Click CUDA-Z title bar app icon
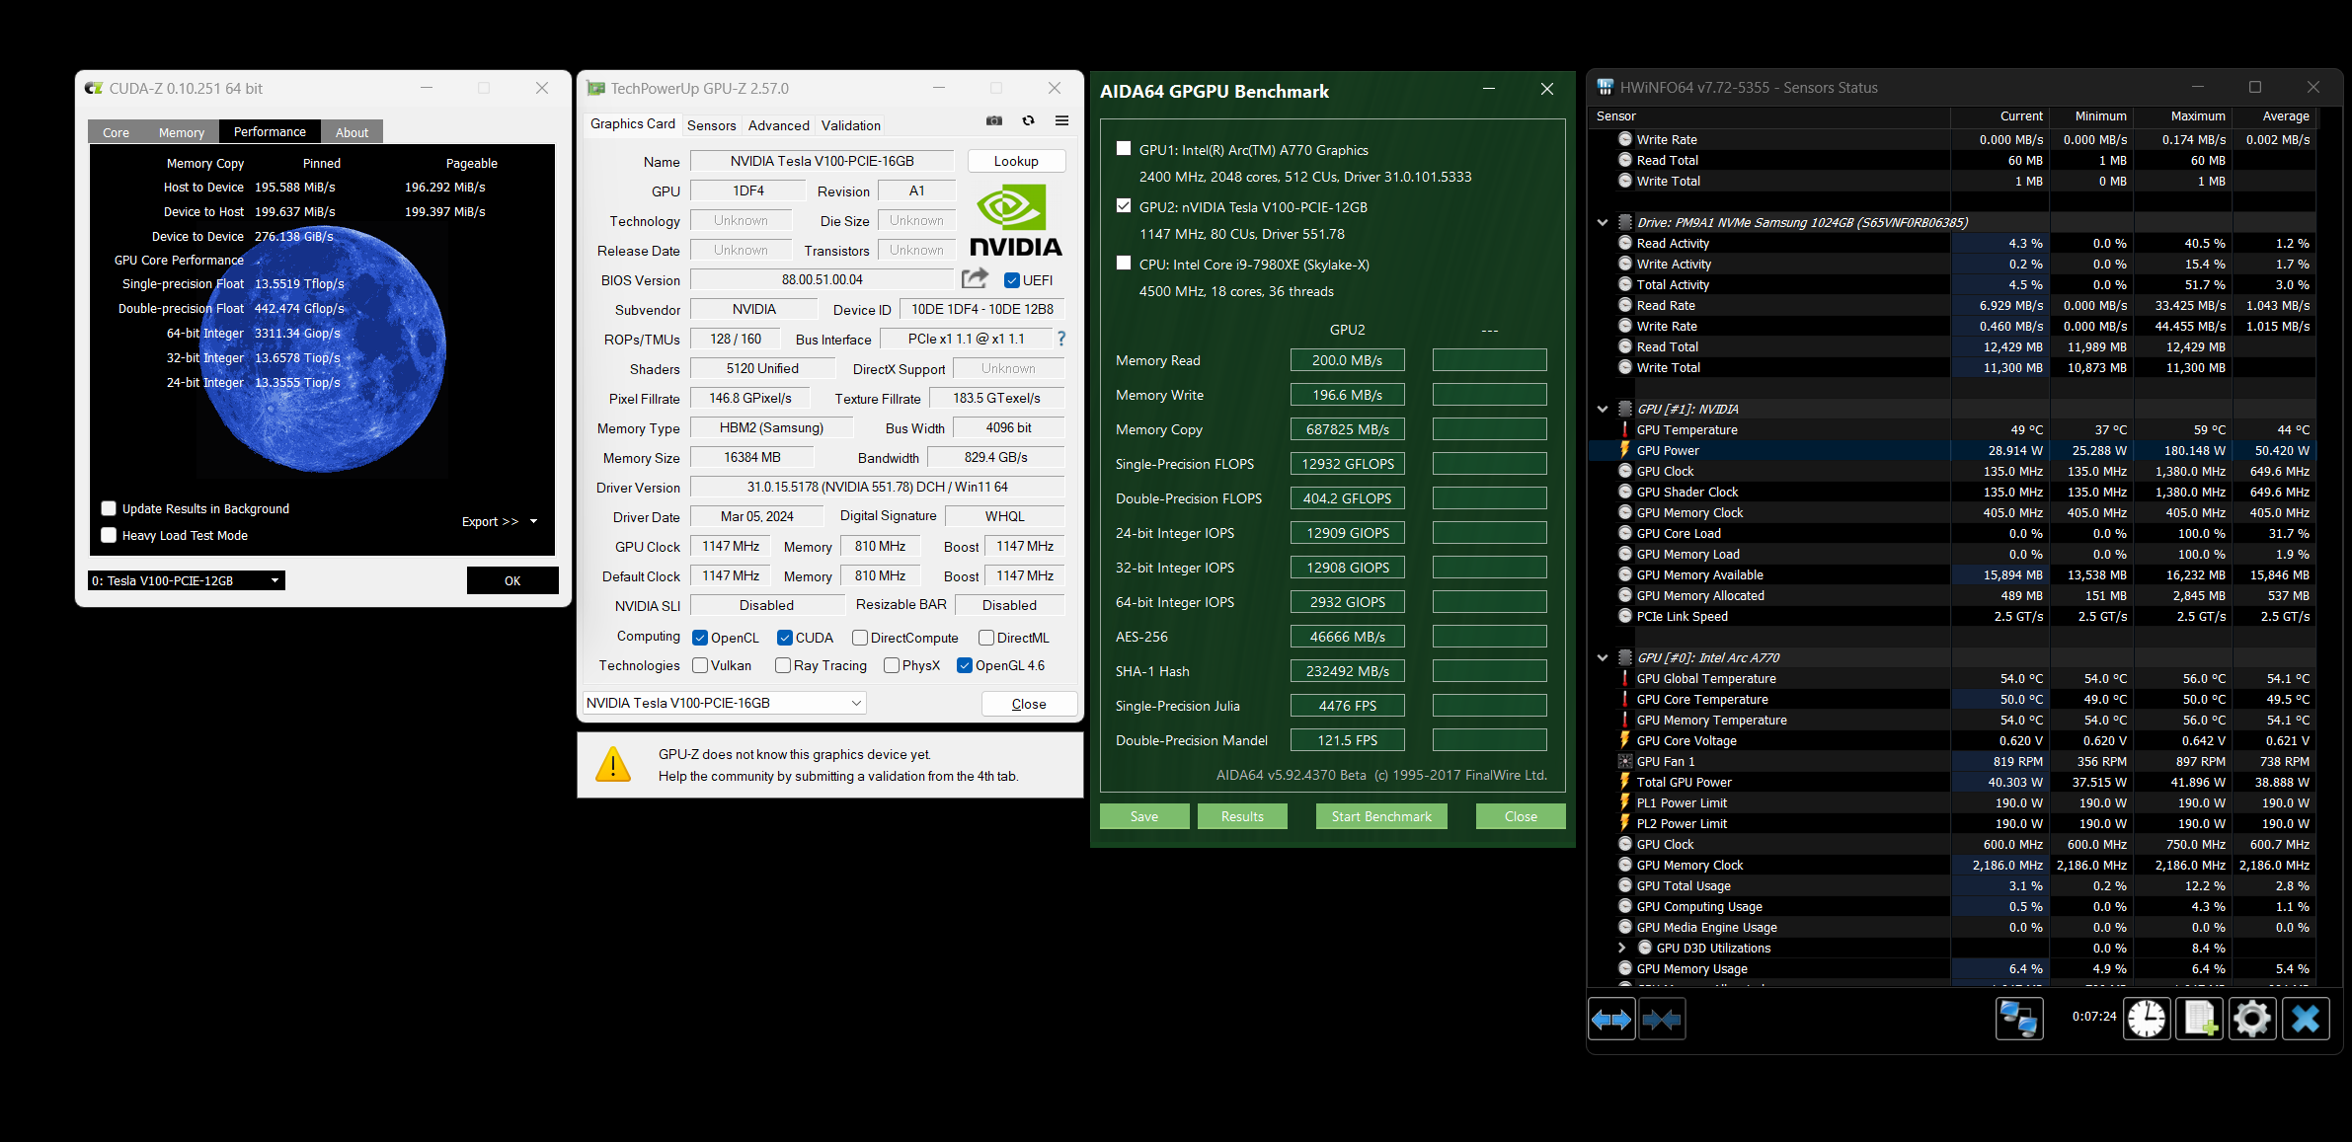The width and height of the screenshot is (2352, 1142). point(94,88)
